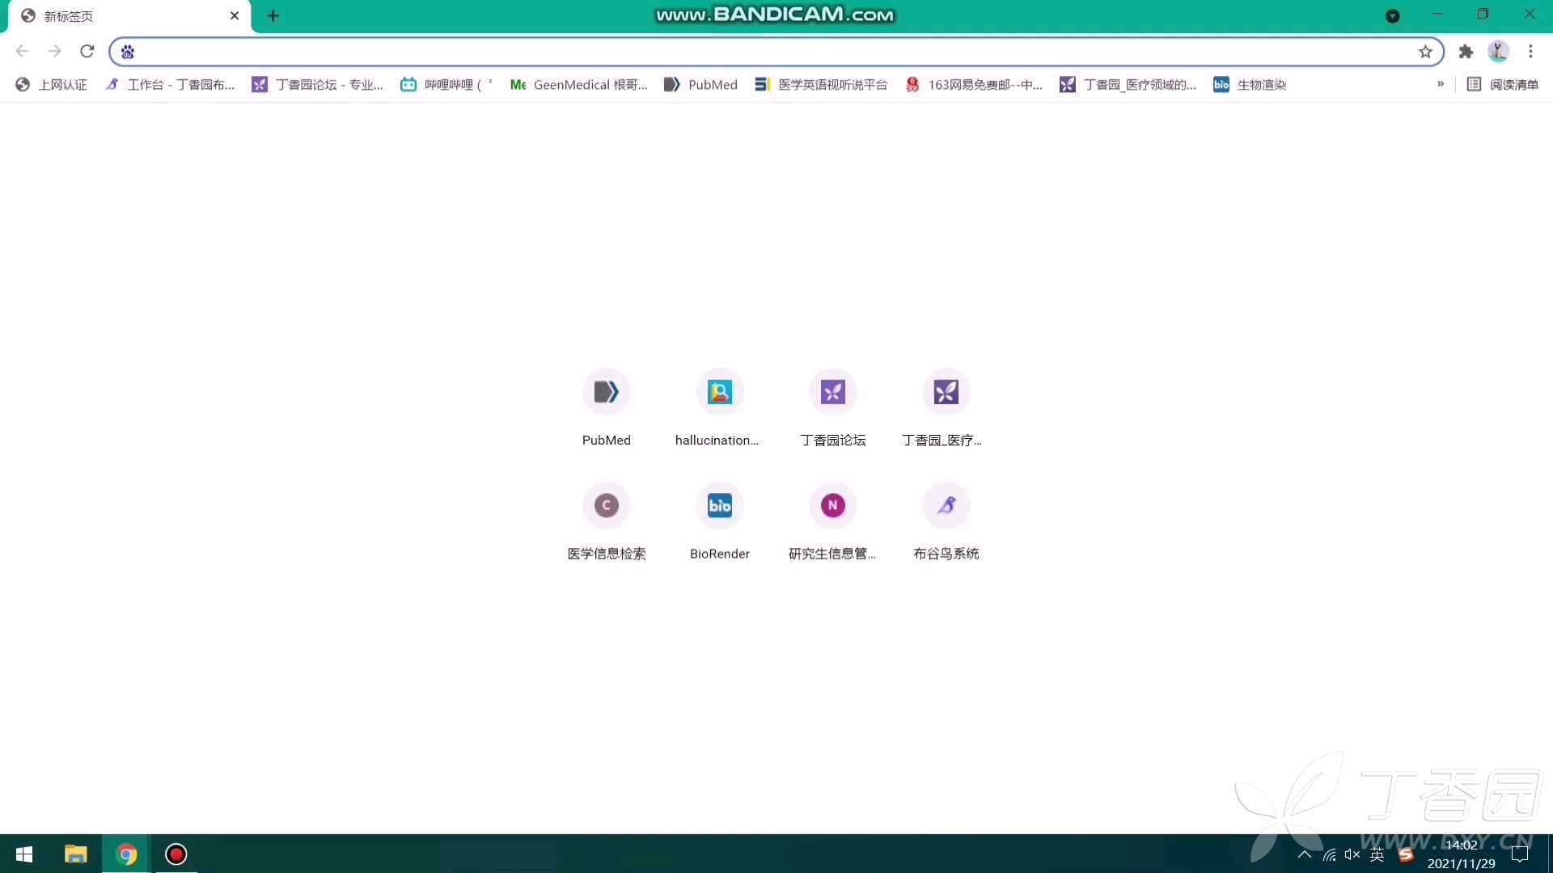This screenshot has width=1553, height=873.
Task: Open the taskbar clock showing 14:02
Action: point(1462,854)
